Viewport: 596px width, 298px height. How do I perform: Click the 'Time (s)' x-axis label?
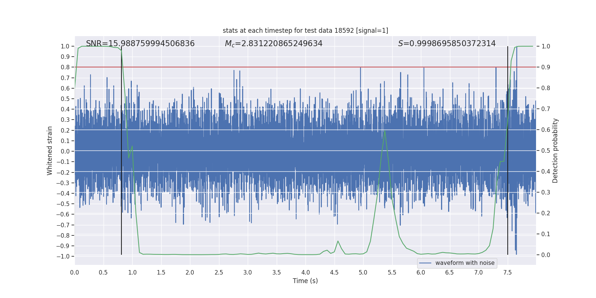click(305, 281)
